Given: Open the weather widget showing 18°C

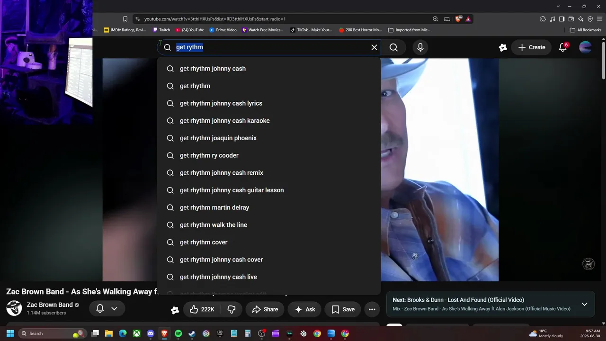Looking at the screenshot, I should pyautogui.click(x=546, y=333).
